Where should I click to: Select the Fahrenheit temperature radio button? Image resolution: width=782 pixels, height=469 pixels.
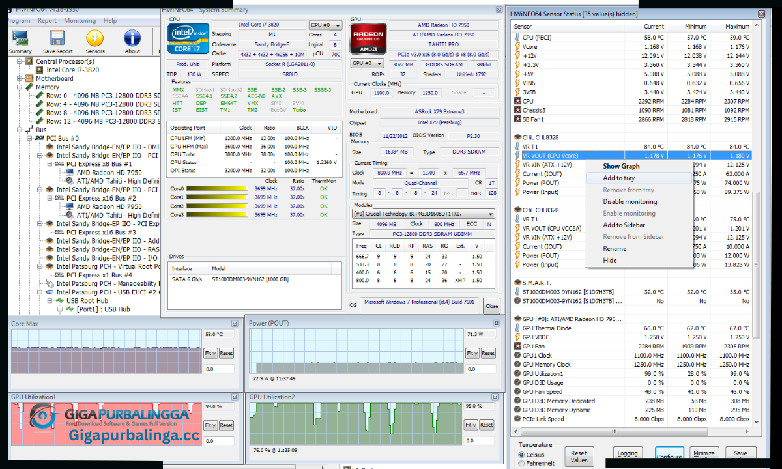521,464
